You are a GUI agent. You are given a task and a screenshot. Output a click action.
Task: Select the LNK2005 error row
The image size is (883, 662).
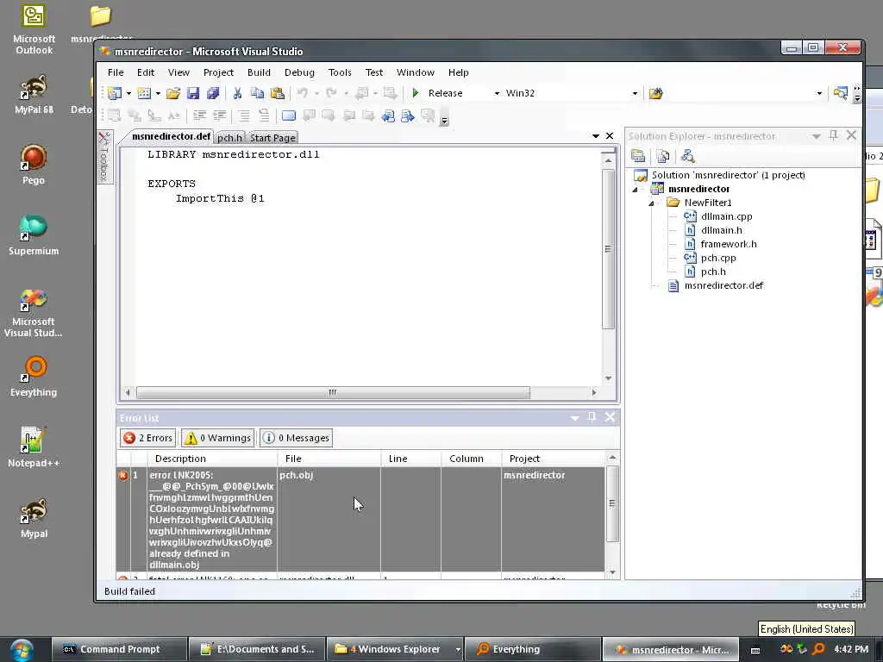360,520
